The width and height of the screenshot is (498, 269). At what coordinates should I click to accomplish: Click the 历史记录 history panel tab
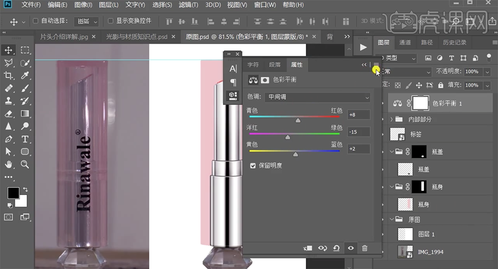click(454, 43)
